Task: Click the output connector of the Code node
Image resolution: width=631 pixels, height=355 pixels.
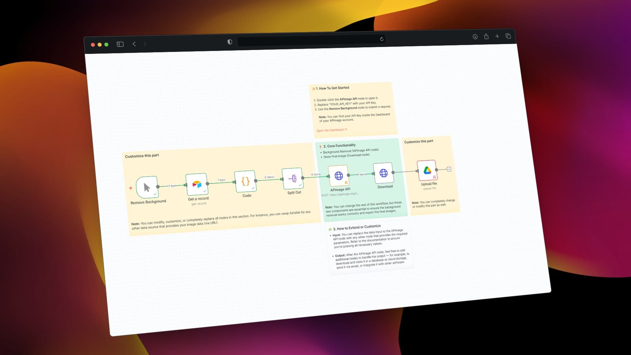Action: point(256,180)
